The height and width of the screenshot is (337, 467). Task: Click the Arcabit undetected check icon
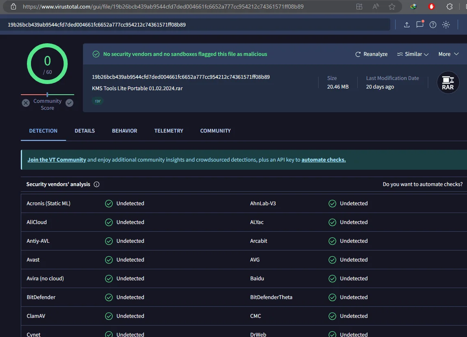[332, 241]
